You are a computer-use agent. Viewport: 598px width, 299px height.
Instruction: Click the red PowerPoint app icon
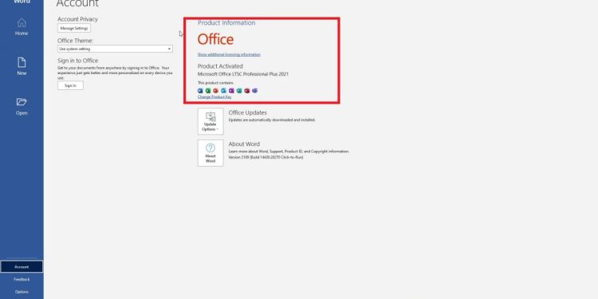pos(215,91)
